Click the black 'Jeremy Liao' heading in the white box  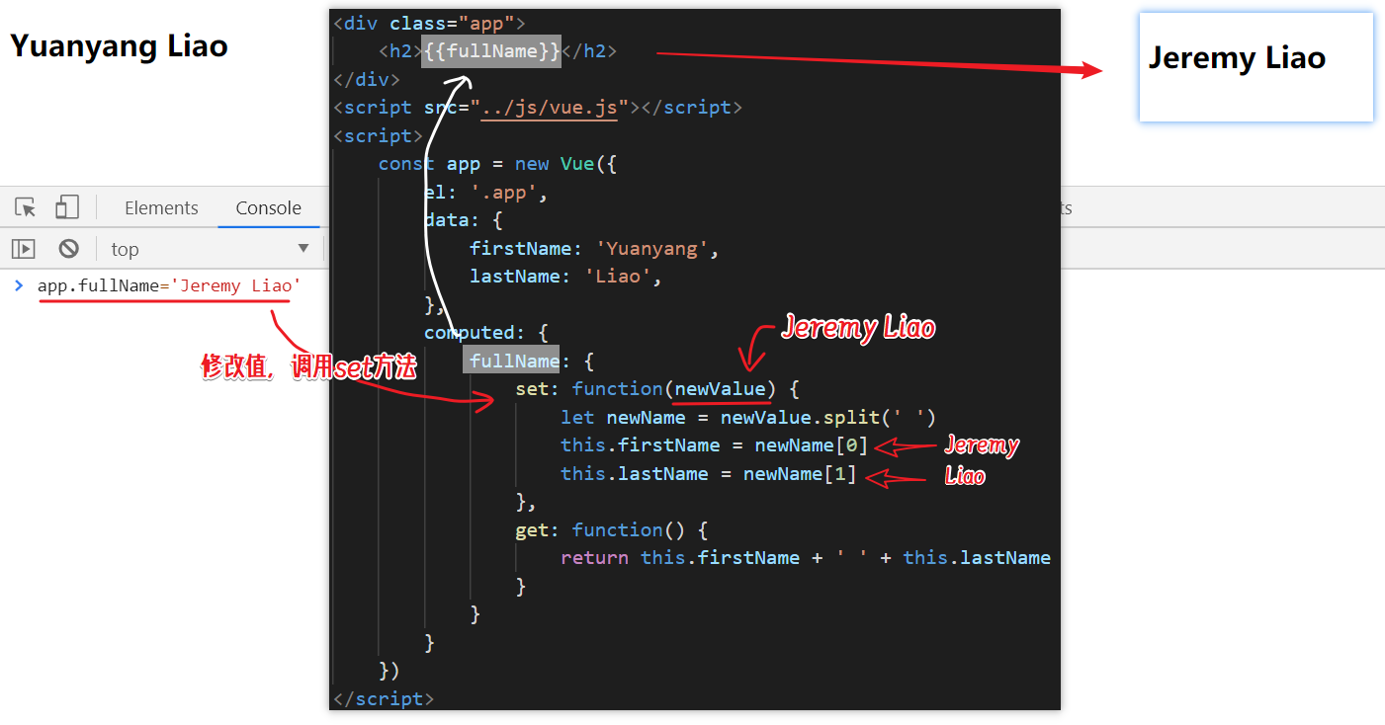(x=1237, y=57)
